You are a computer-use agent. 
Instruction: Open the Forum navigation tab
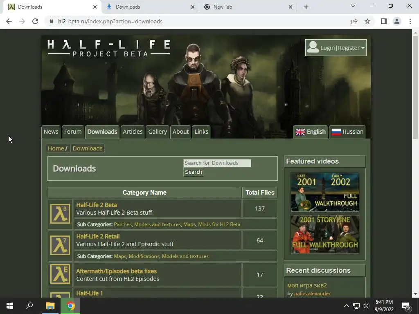click(x=73, y=132)
